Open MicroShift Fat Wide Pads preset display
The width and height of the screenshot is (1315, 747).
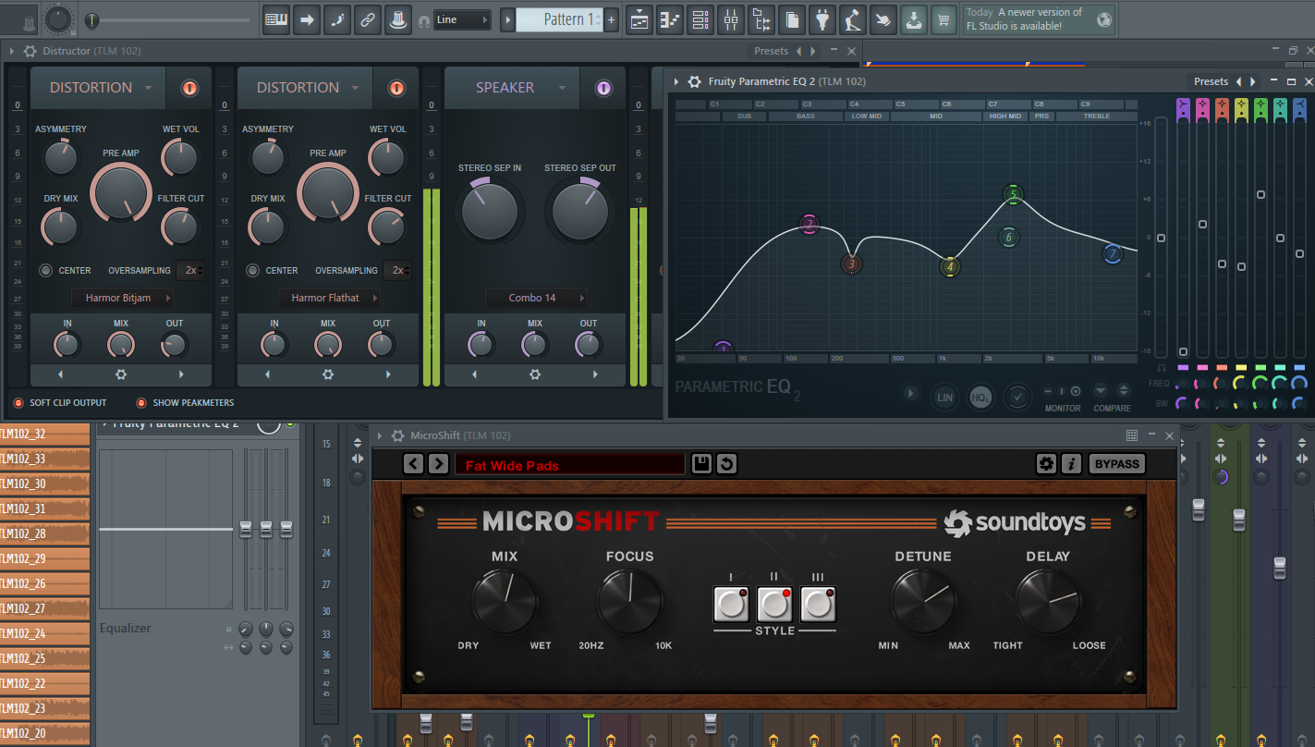(x=570, y=465)
